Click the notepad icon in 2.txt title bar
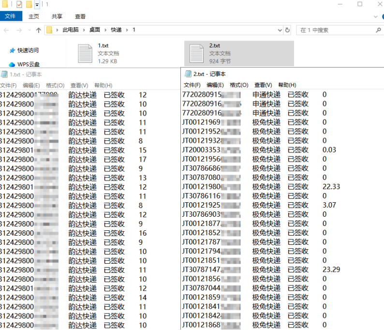This screenshot has width=384, height=330. click(188, 74)
